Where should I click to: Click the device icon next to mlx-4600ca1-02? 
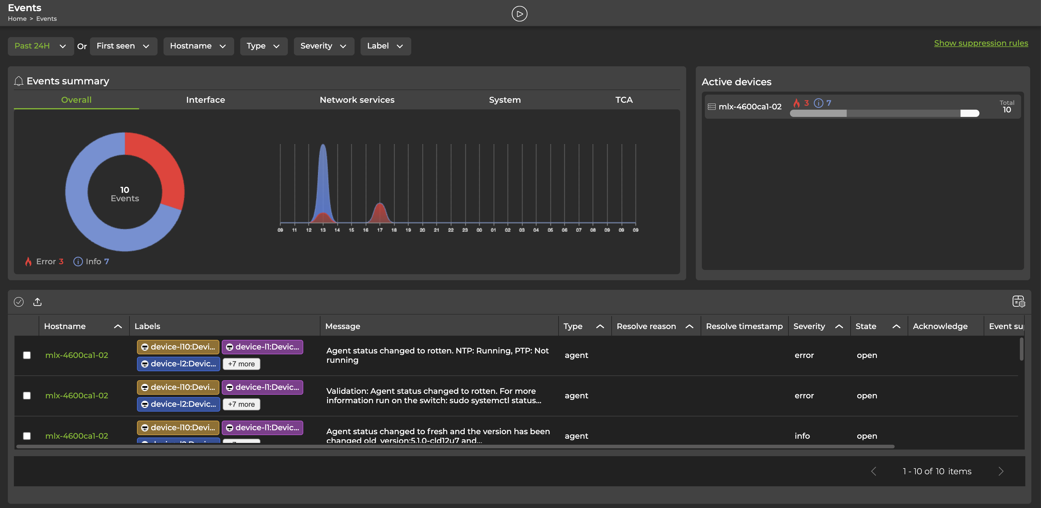(x=711, y=106)
